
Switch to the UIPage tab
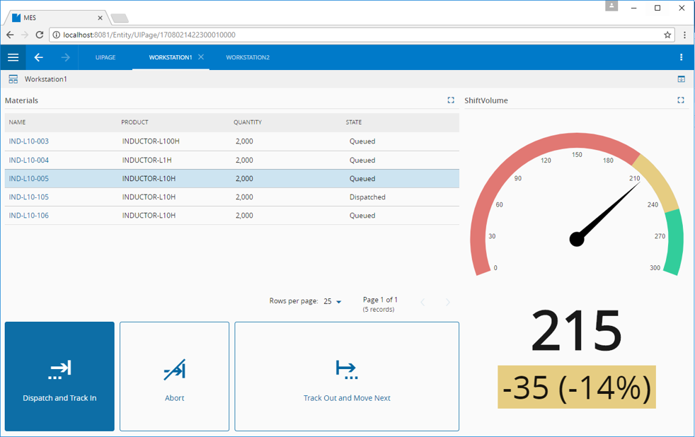tap(105, 57)
